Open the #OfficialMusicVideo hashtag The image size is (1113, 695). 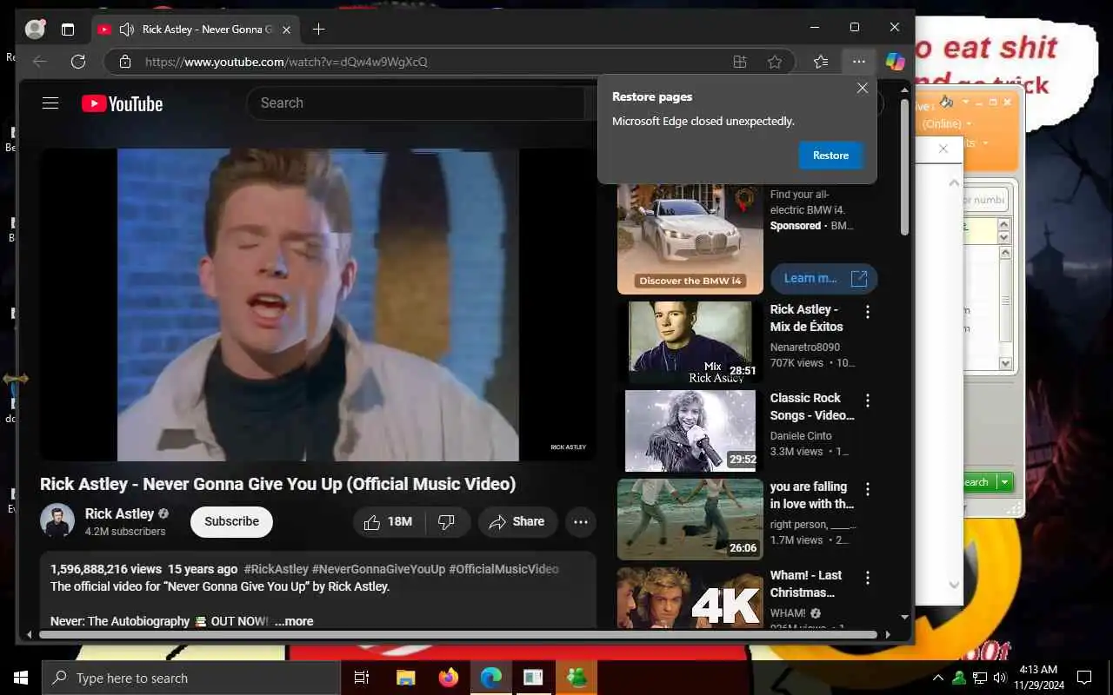503,569
